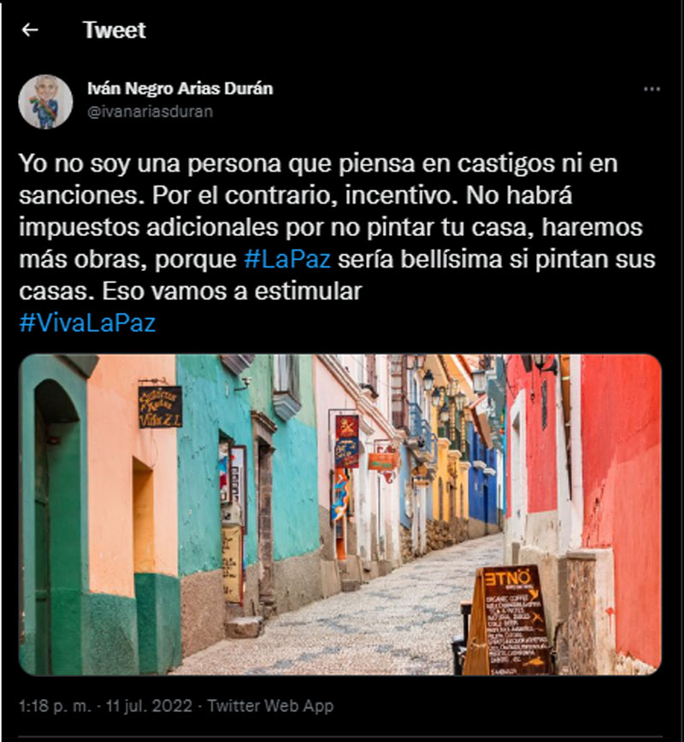Go back using the left arrow icon

coord(30,30)
